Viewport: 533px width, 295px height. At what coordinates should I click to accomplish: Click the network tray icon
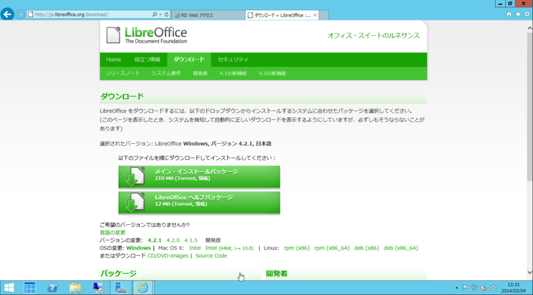(x=474, y=288)
